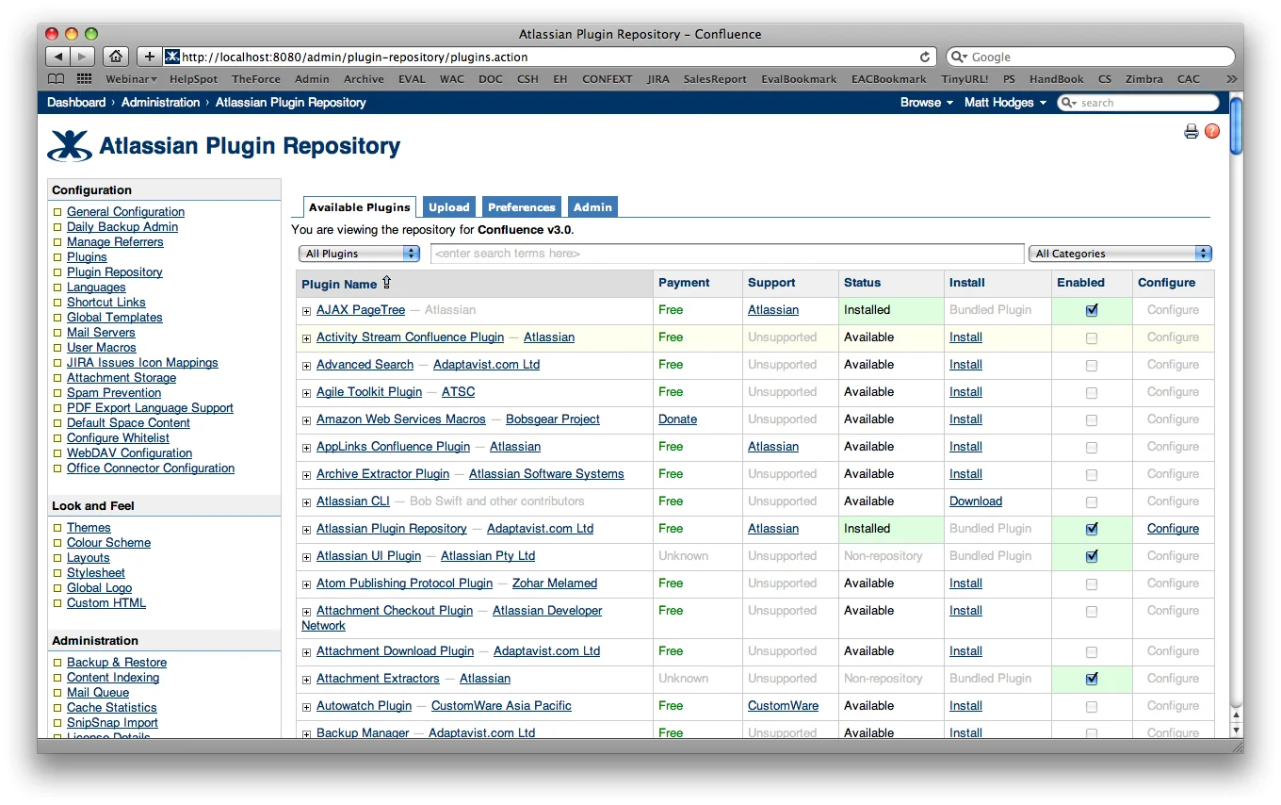Open the TinyURL! bookmark

(965, 79)
